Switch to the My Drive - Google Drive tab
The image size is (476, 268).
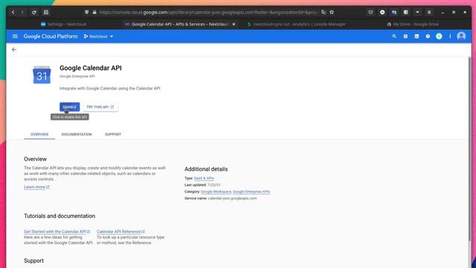pos(413,24)
